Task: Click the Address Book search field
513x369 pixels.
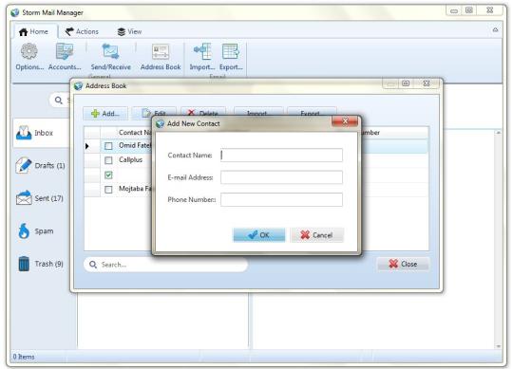Action: tap(165, 264)
